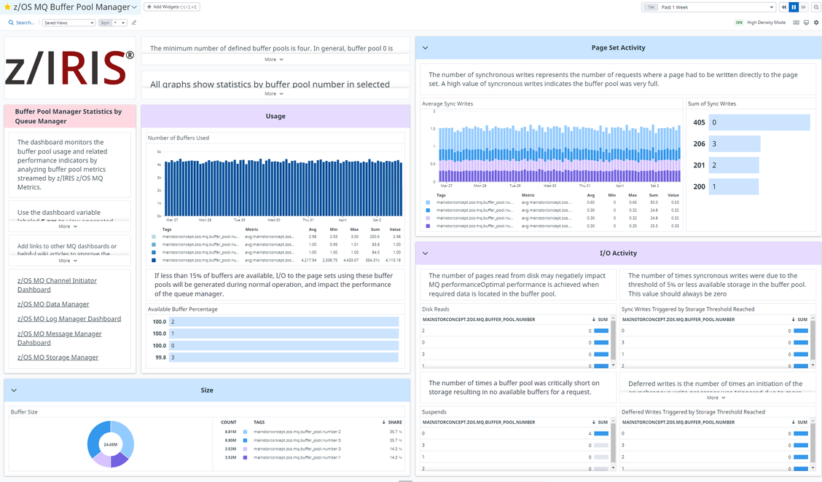Open z/OS MQ Storage Manager link
The width and height of the screenshot is (822, 482).
(x=58, y=357)
